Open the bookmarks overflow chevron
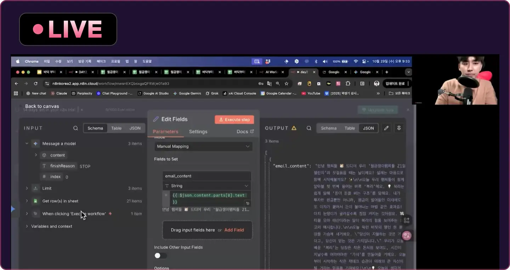The width and height of the screenshot is (510, 270). (x=378, y=94)
